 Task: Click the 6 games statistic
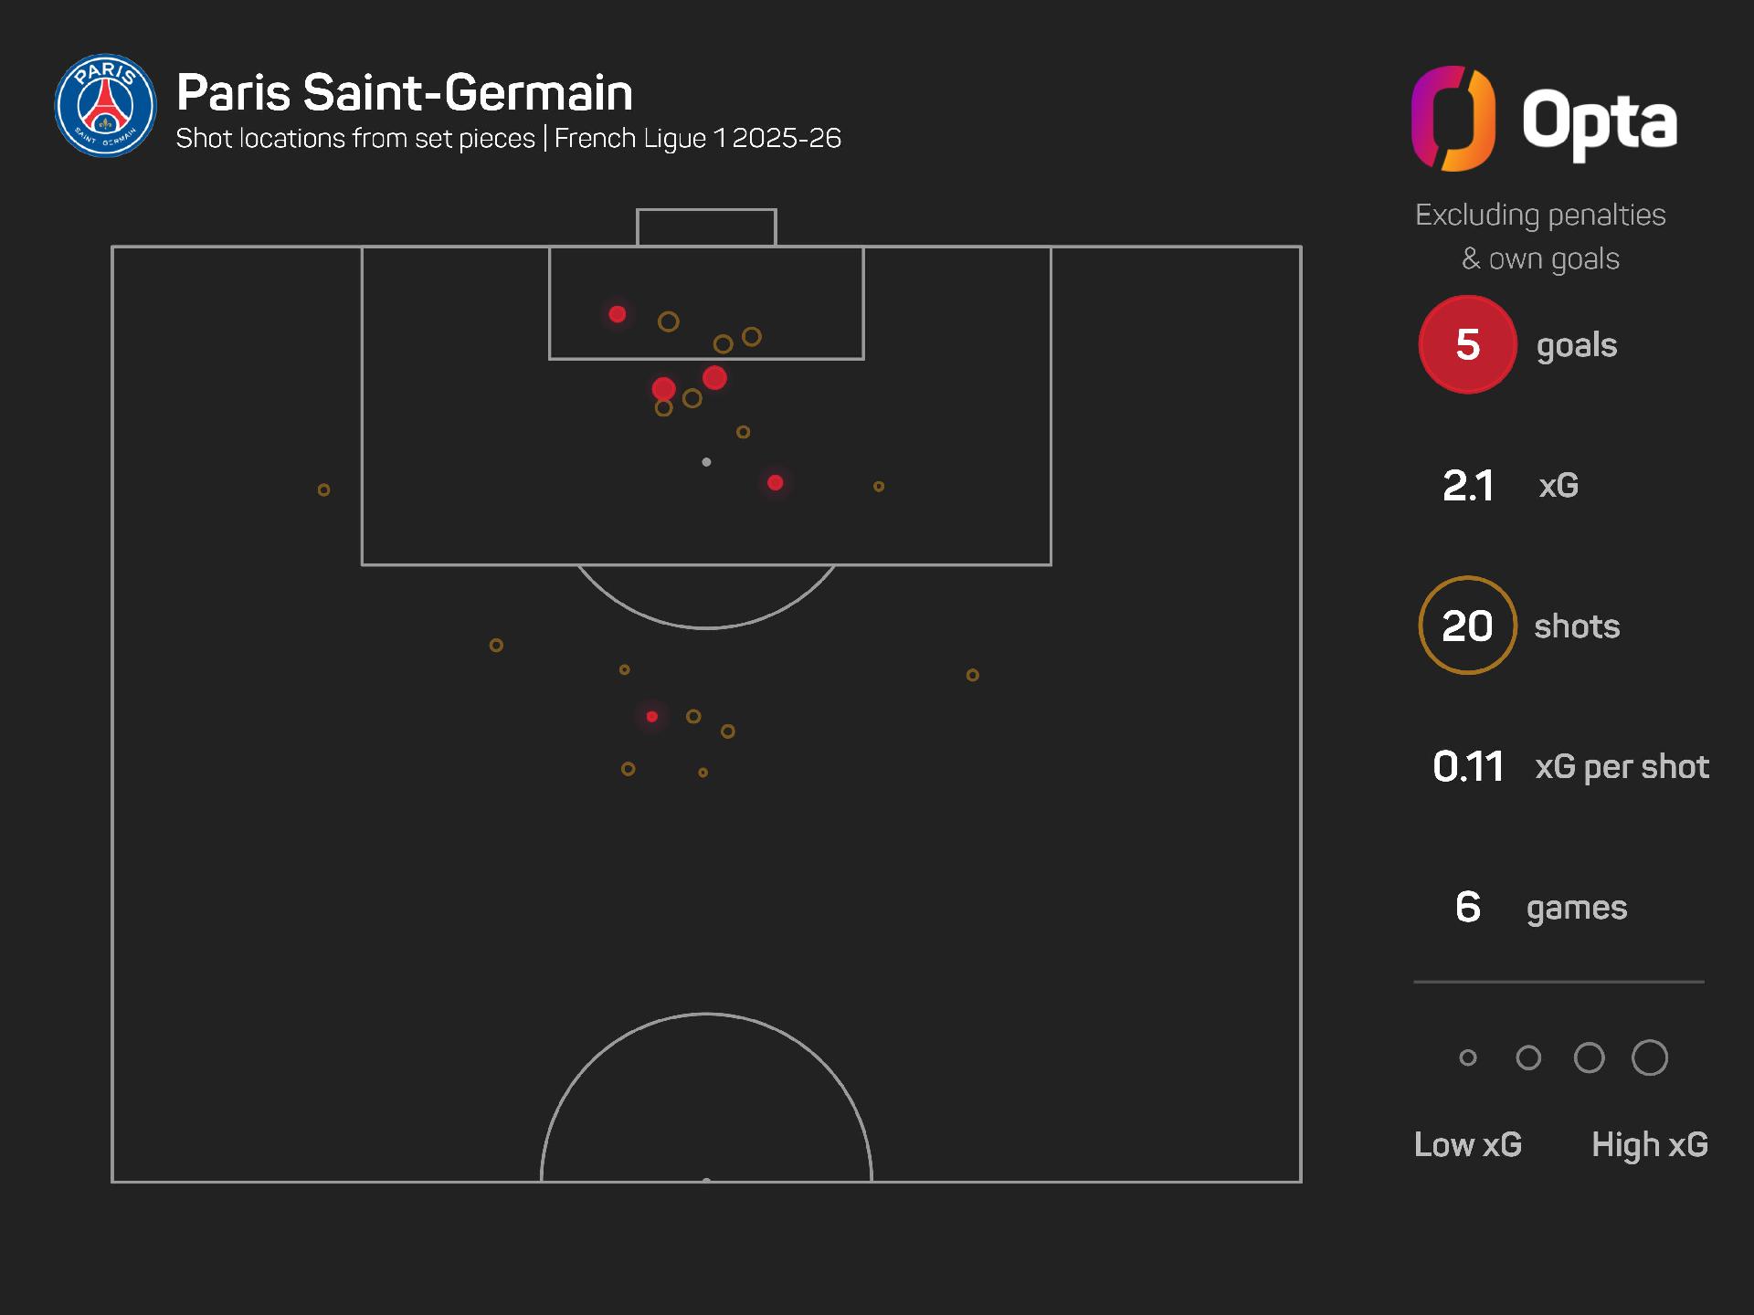click(x=1468, y=907)
